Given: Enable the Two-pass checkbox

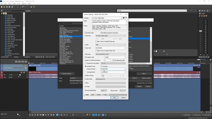Looking at the screenshot, I should pos(101,66).
